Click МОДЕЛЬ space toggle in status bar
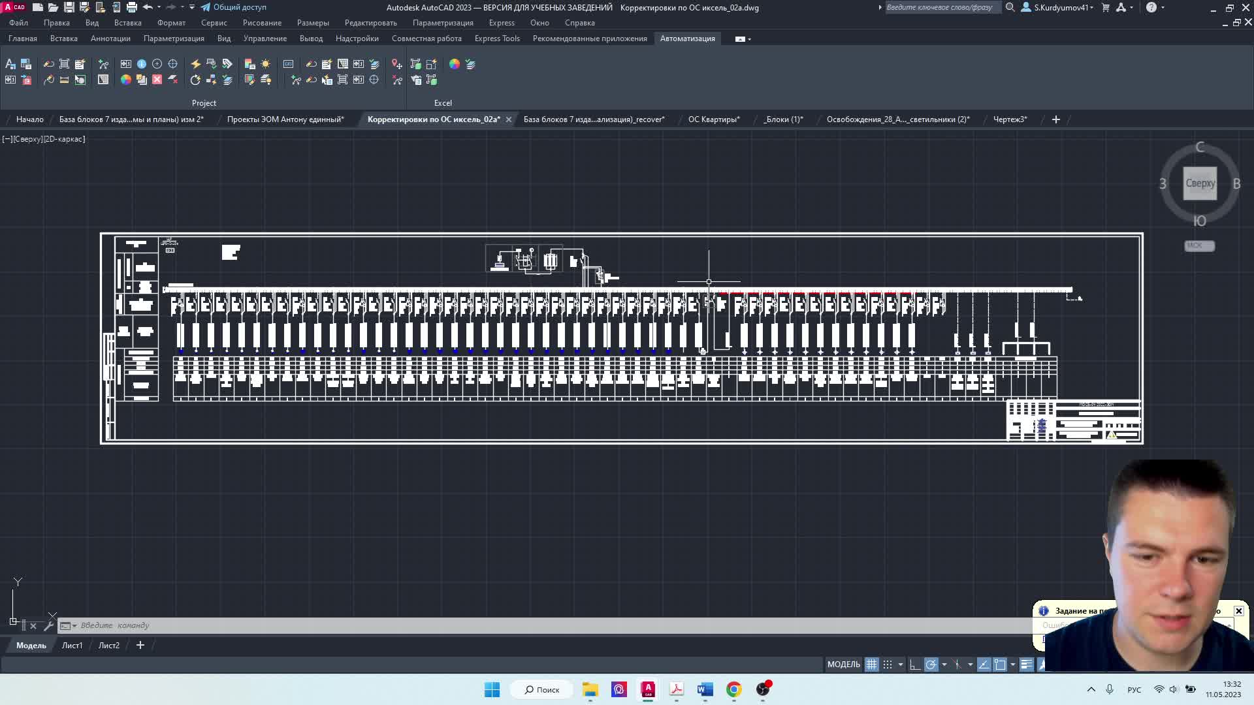This screenshot has width=1254, height=705. click(x=844, y=665)
